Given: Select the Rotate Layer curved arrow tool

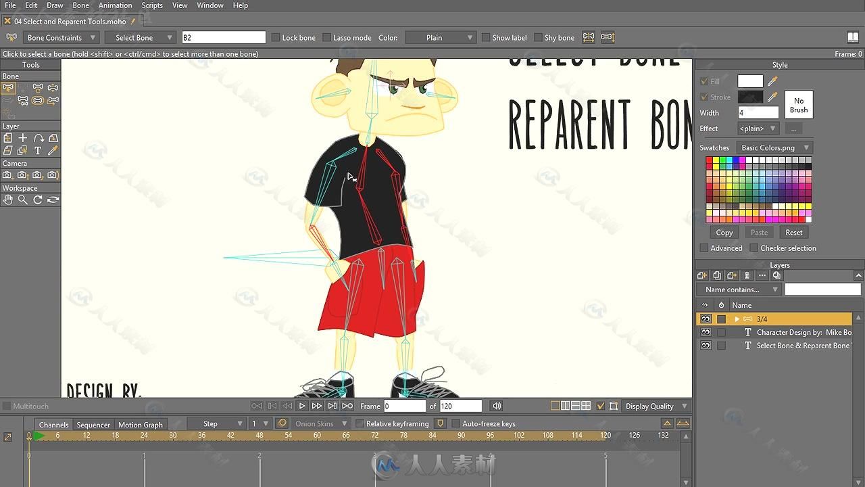Looking at the screenshot, I should coord(38,138).
